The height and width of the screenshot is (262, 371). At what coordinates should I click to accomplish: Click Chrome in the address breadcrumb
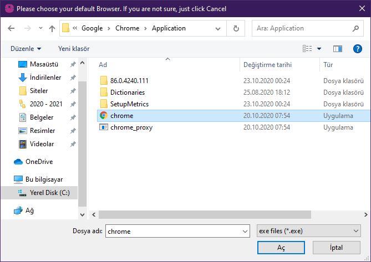[128, 28]
